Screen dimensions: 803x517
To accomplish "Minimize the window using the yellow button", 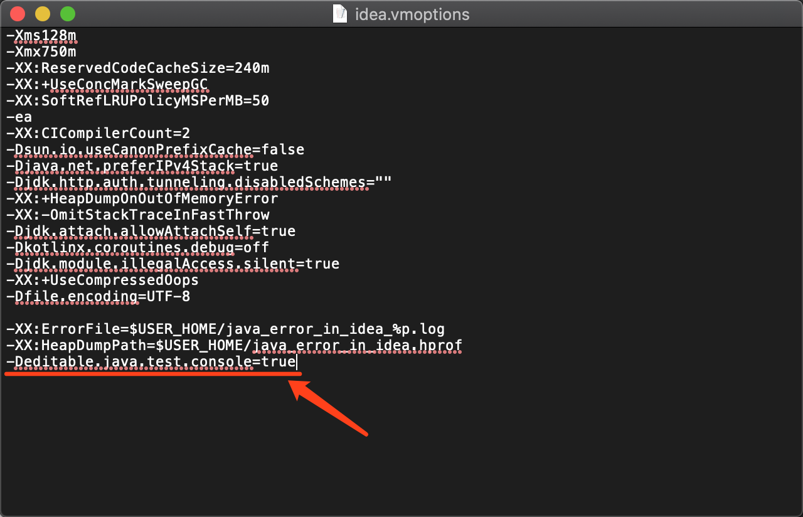I will tap(43, 13).
